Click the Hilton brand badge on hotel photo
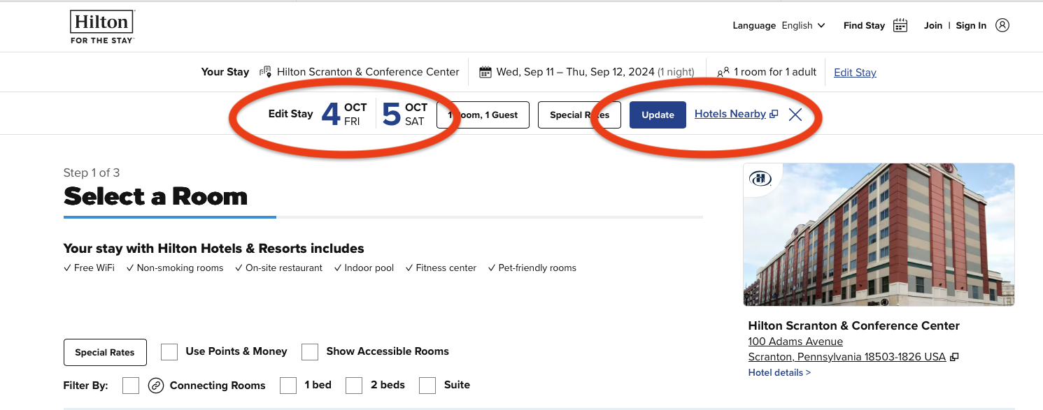Screen dimensions: 1043x410 pyautogui.click(x=760, y=179)
